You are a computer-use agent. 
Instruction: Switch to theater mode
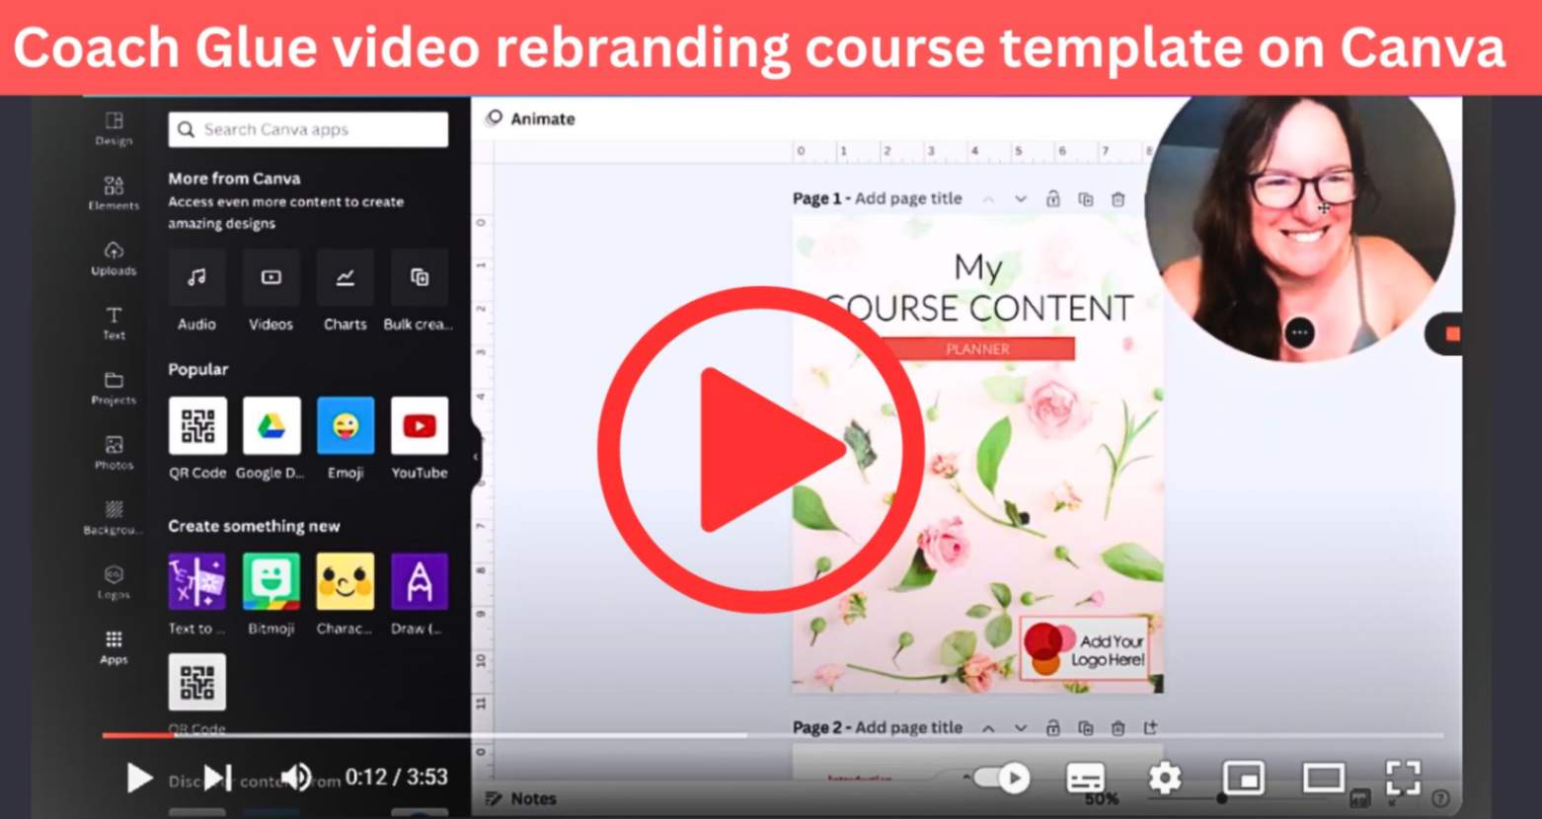pos(1323,778)
